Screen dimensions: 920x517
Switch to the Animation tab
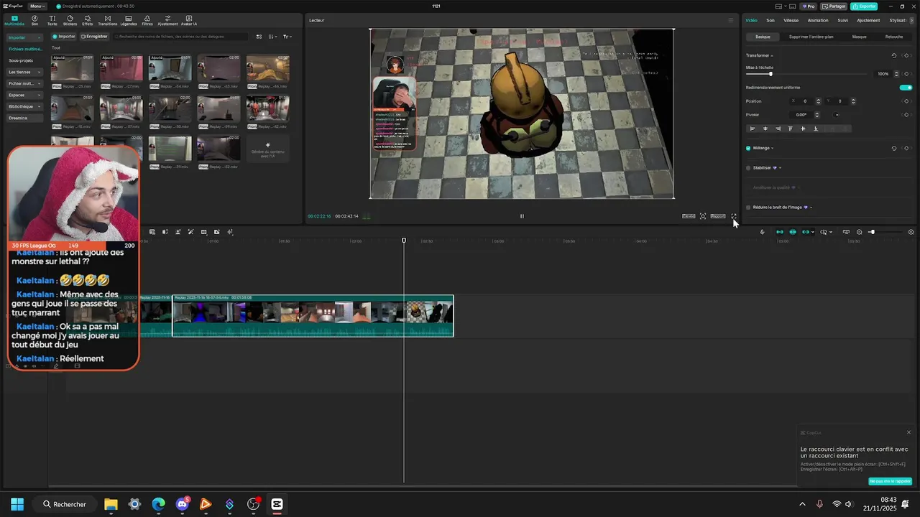(x=818, y=20)
